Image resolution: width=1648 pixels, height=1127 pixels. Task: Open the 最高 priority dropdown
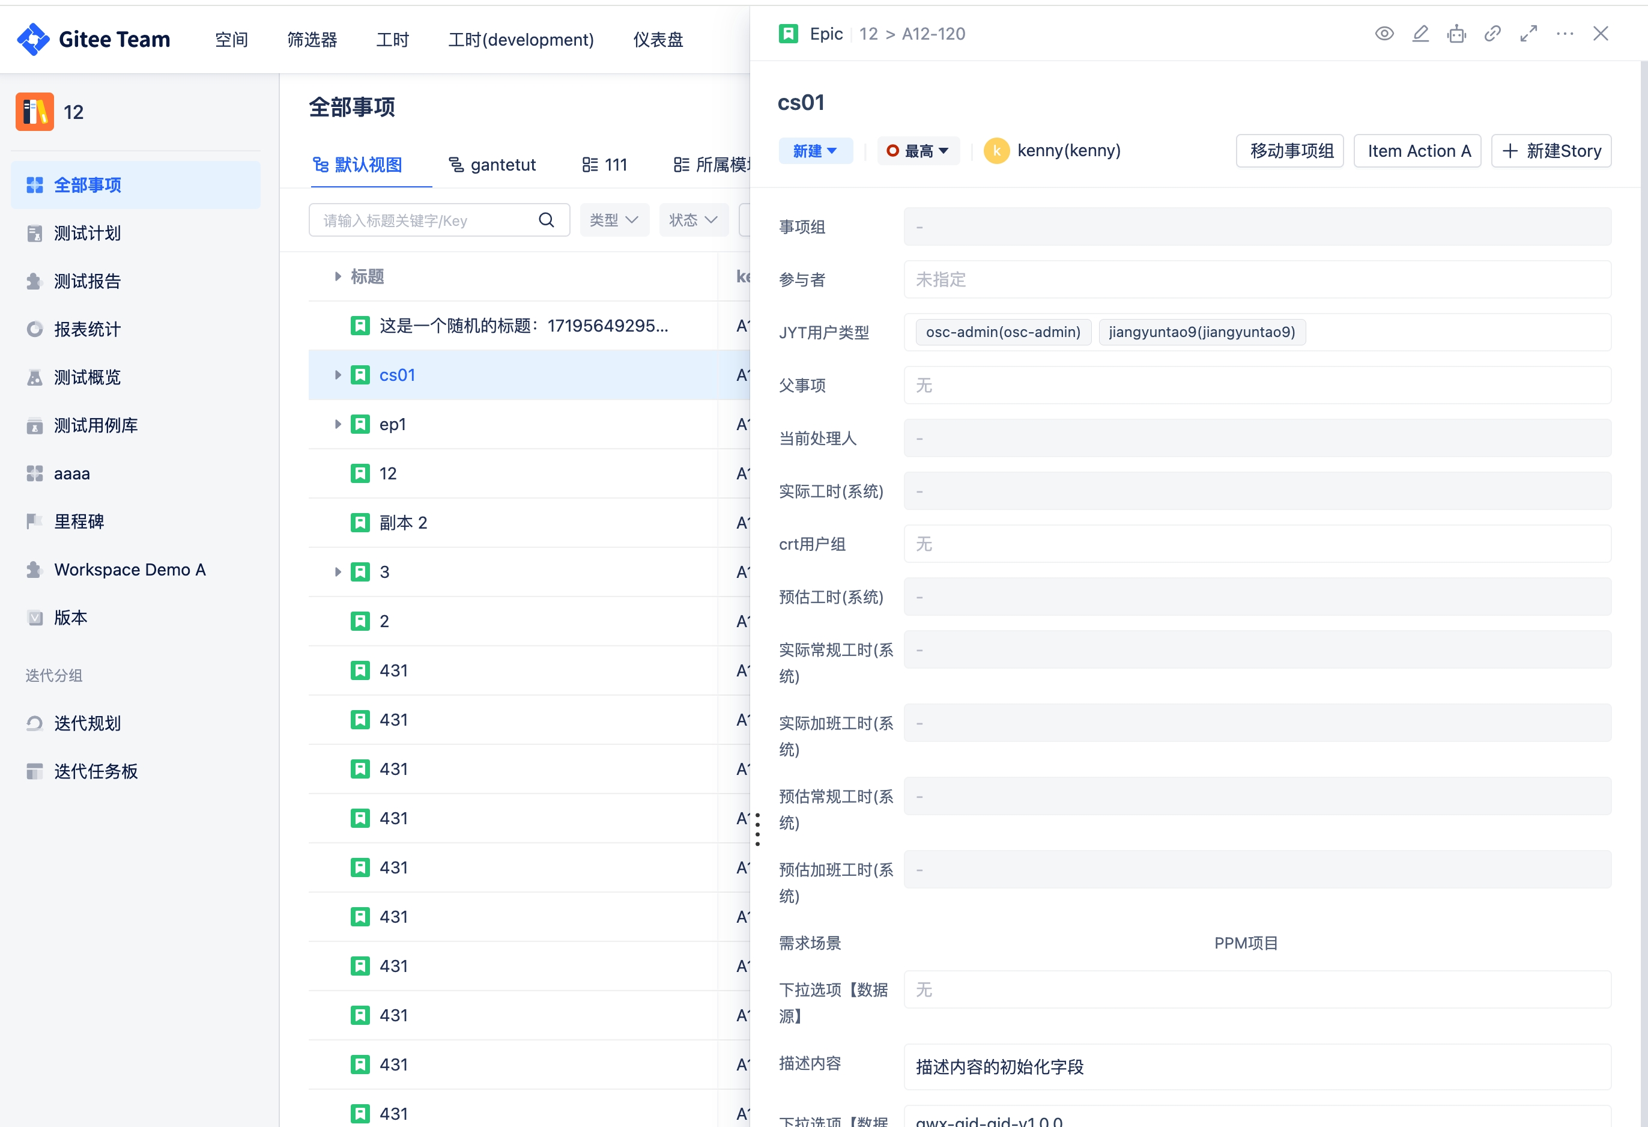(918, 151)
